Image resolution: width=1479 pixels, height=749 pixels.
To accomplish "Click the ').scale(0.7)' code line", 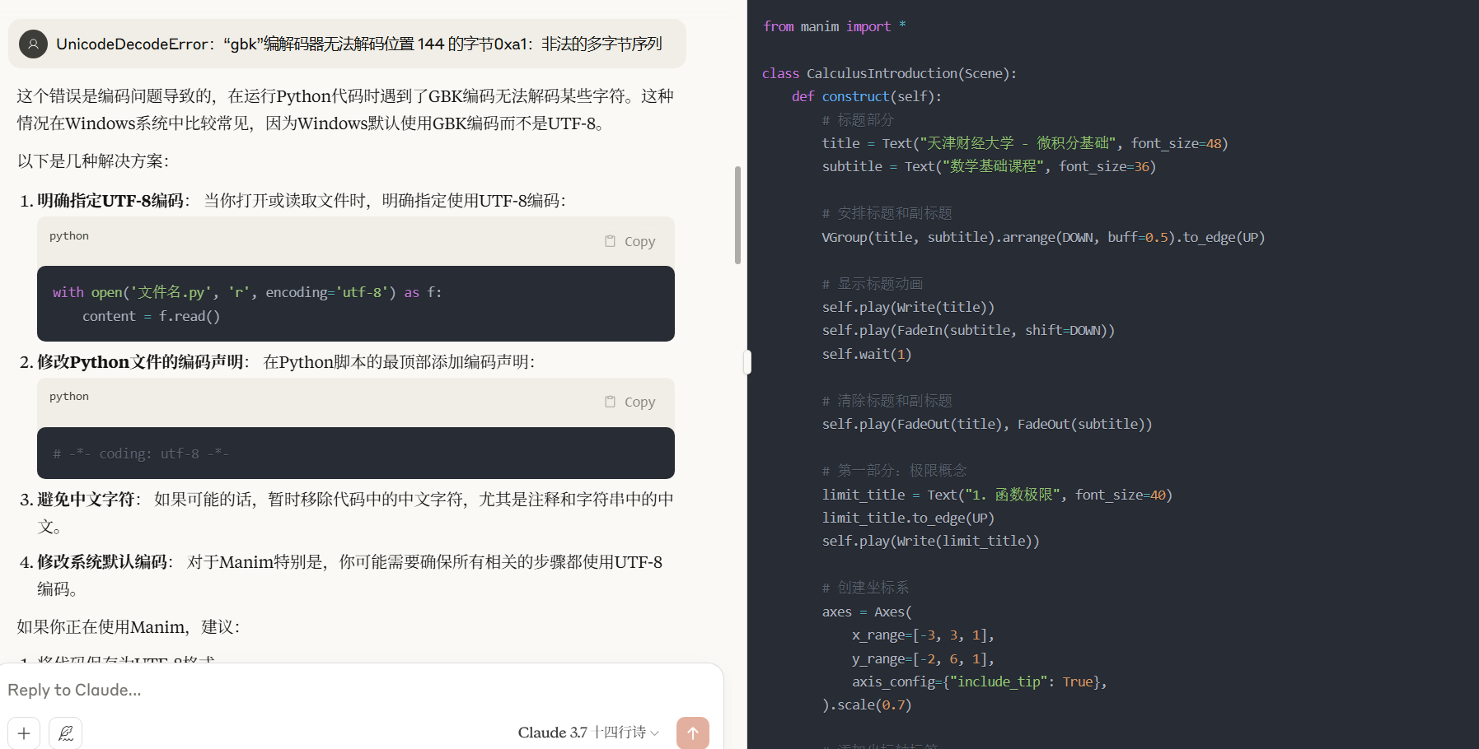I will click(867, 705).
